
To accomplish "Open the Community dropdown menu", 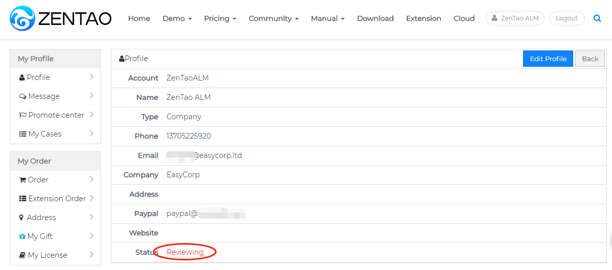I will (274, 18).
